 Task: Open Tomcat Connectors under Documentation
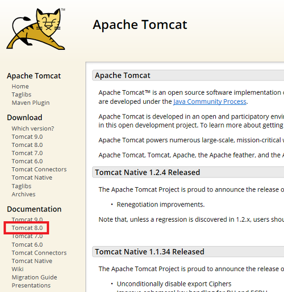(39, 253)
